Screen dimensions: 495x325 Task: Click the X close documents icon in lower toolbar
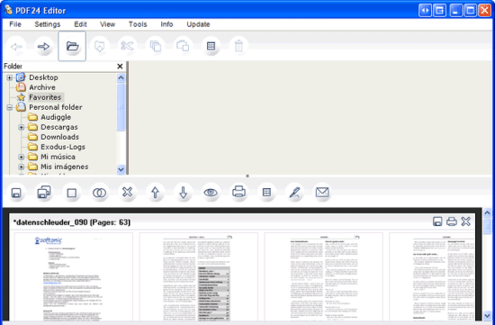pyautogui.click(x=127, y=193)
